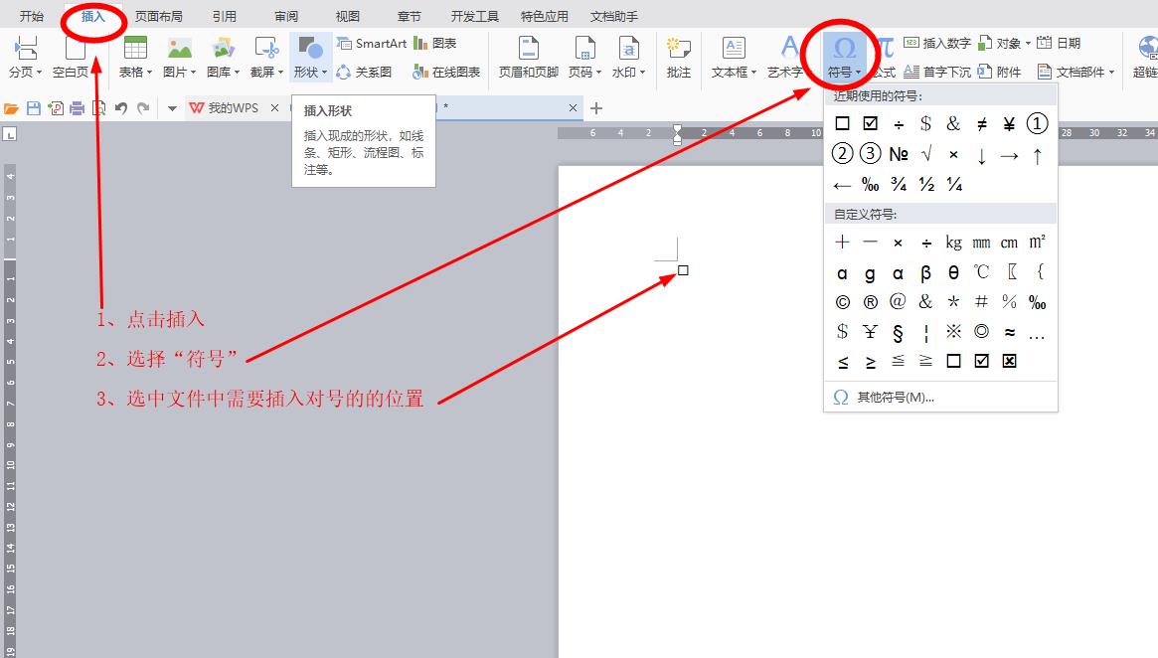1158x658 pixels.
Task: Insert the m² square meter symbol
Action: 1037,242
